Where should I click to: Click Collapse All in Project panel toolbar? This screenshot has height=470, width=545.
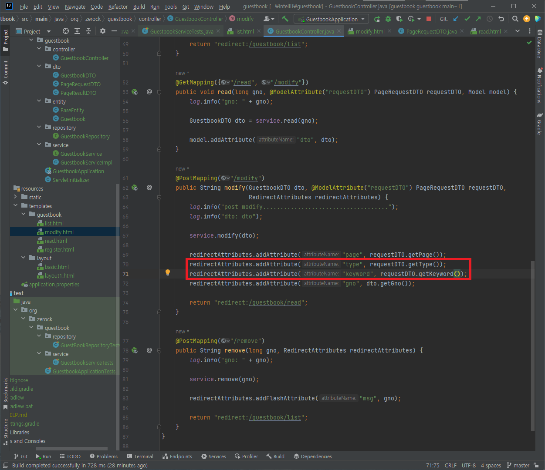click(88, 31)
